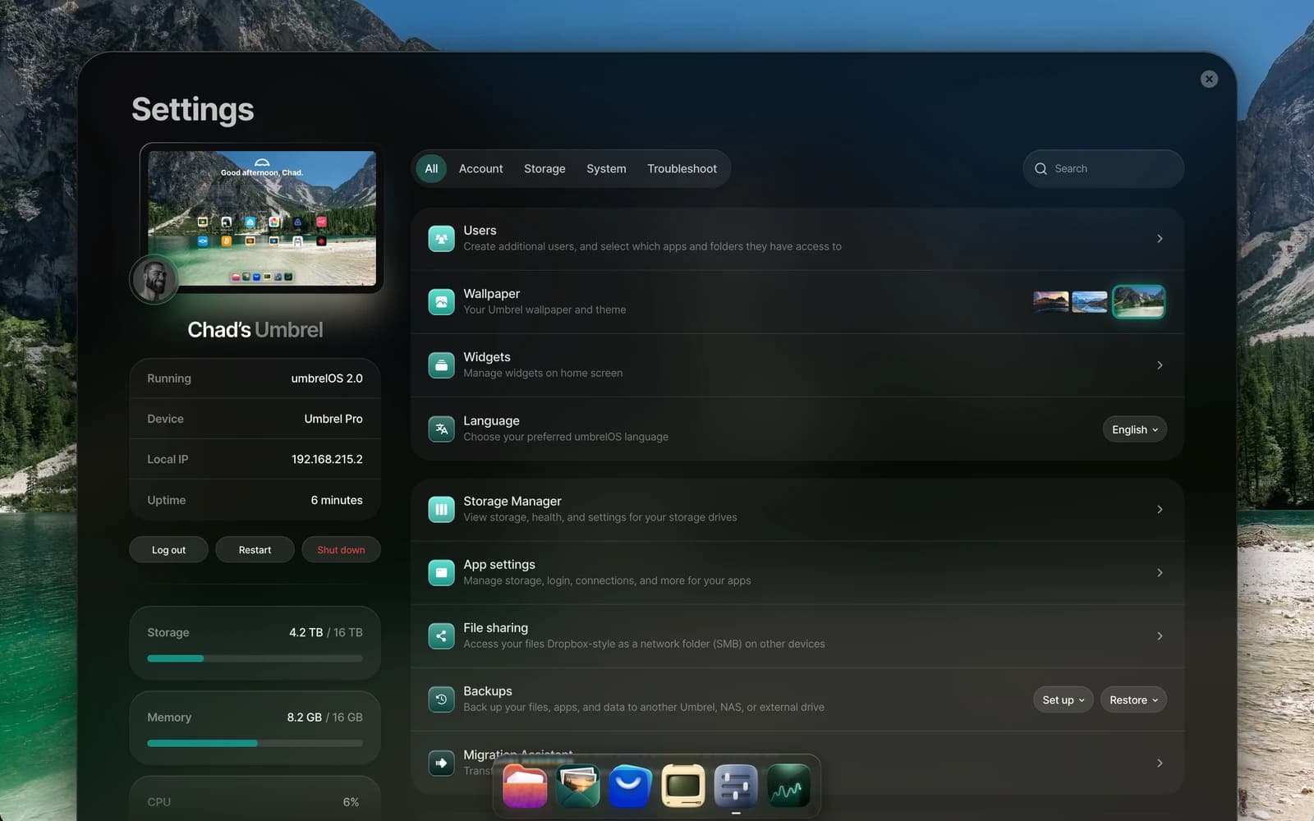Click the "Storage Manager" title text
Viewport: 1314px width, 821px height.
click(x=512, y=501)
